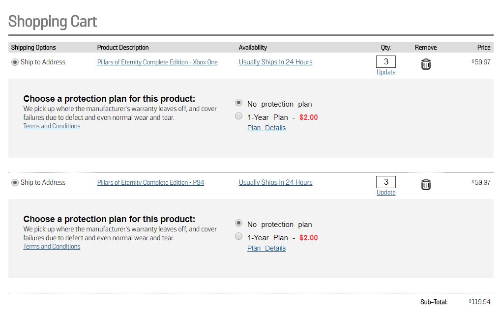Viewport: 501px width, 312px height.
Task: Delete the PS4 item with trash icon
Action: pos(426,185)
